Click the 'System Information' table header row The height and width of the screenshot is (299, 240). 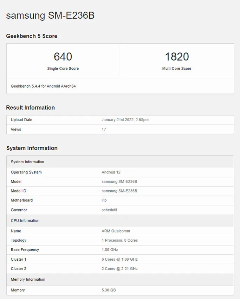(120, 162)
